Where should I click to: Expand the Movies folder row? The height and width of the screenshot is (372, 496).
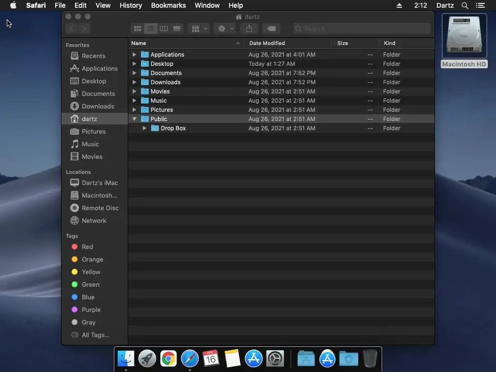[x=135, y=91]
